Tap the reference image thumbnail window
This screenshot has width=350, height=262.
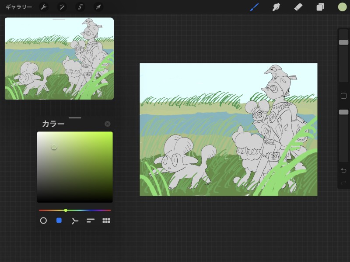(x=59, y=59)
